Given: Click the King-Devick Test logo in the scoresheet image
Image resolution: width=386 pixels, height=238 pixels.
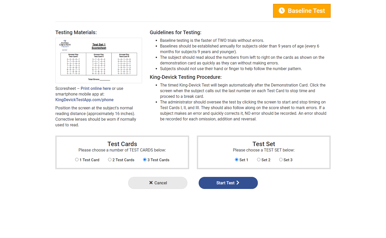Looking at the screenshot, I should 65,44.
